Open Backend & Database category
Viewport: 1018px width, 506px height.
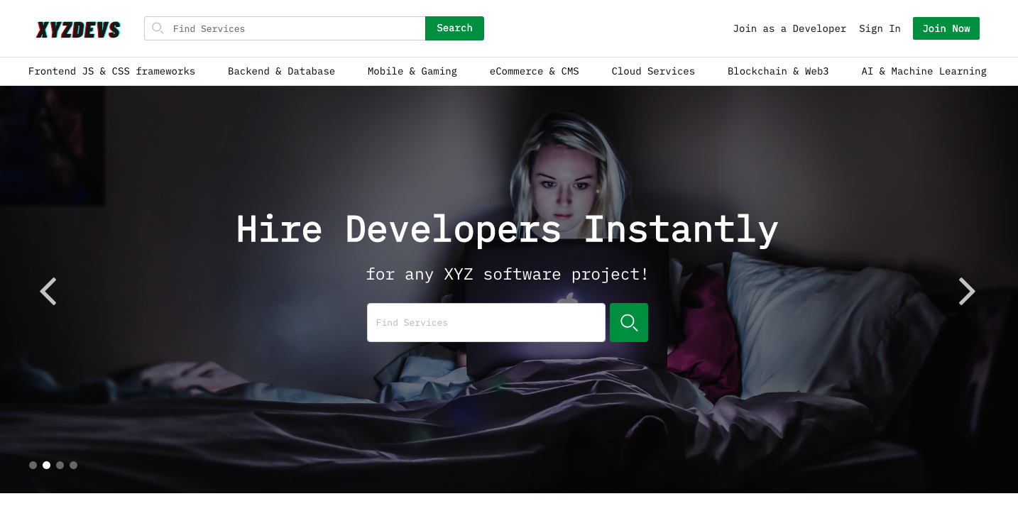(x=281, y=71)
